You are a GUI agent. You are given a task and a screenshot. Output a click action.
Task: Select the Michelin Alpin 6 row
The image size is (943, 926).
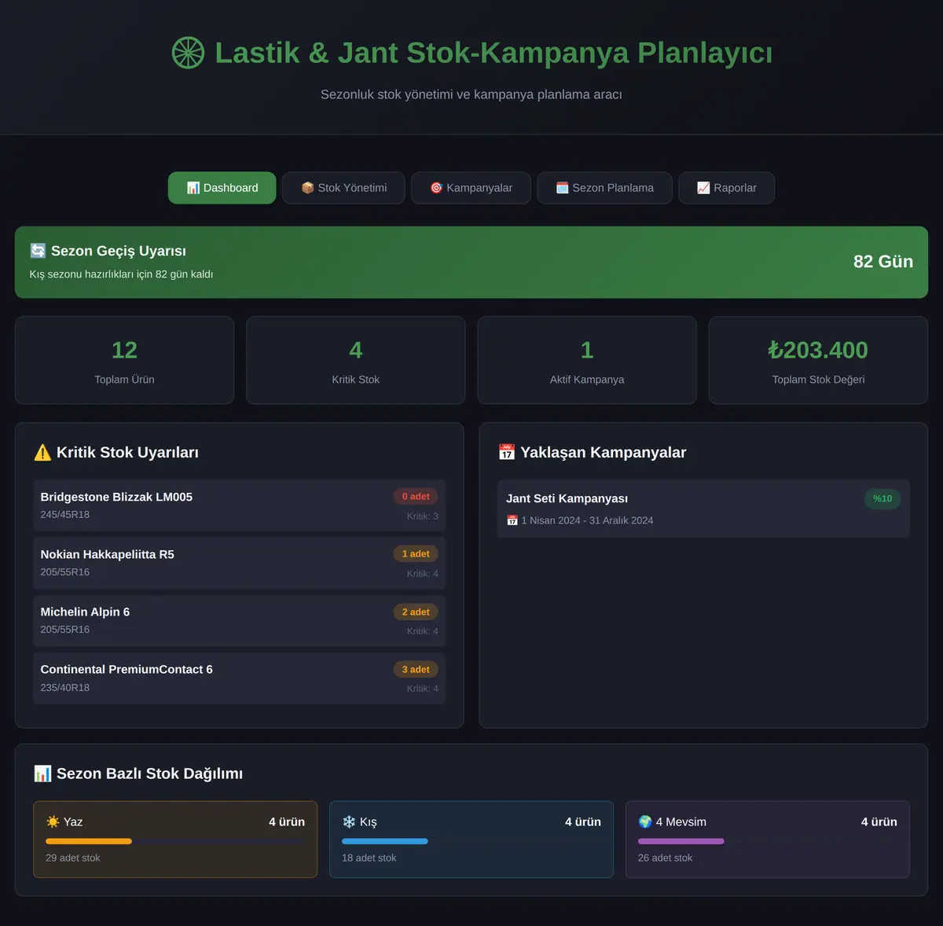point(240,620)
